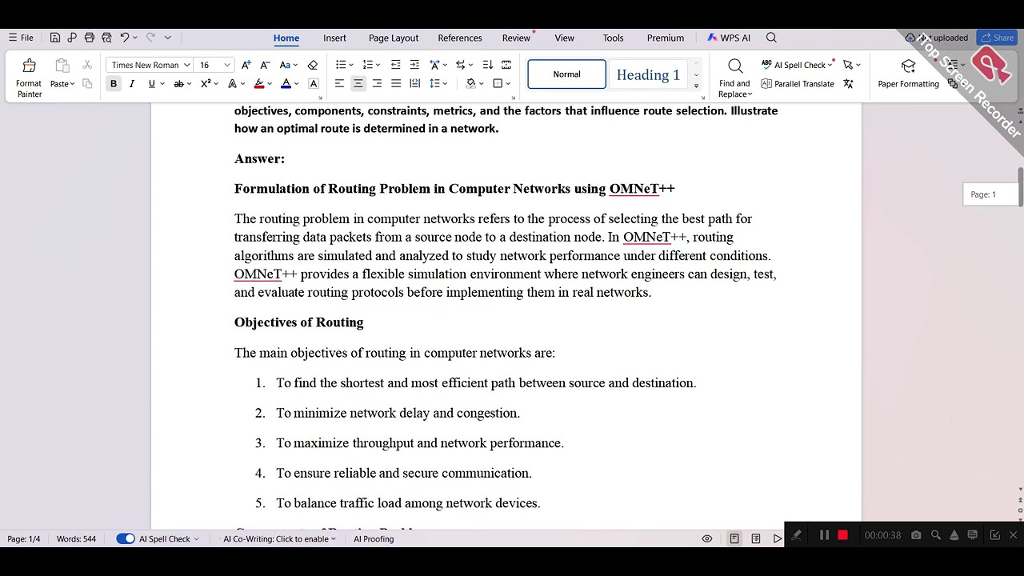1024x576 pixels.
Task: Click Parallel Translate
Action: pyautogui.click(x=798, y=83)
